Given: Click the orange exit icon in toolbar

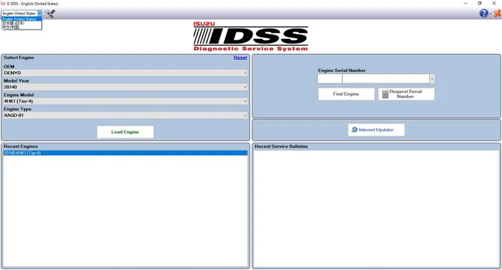Looking at the screenshot, I should click(x=497, y=14).
